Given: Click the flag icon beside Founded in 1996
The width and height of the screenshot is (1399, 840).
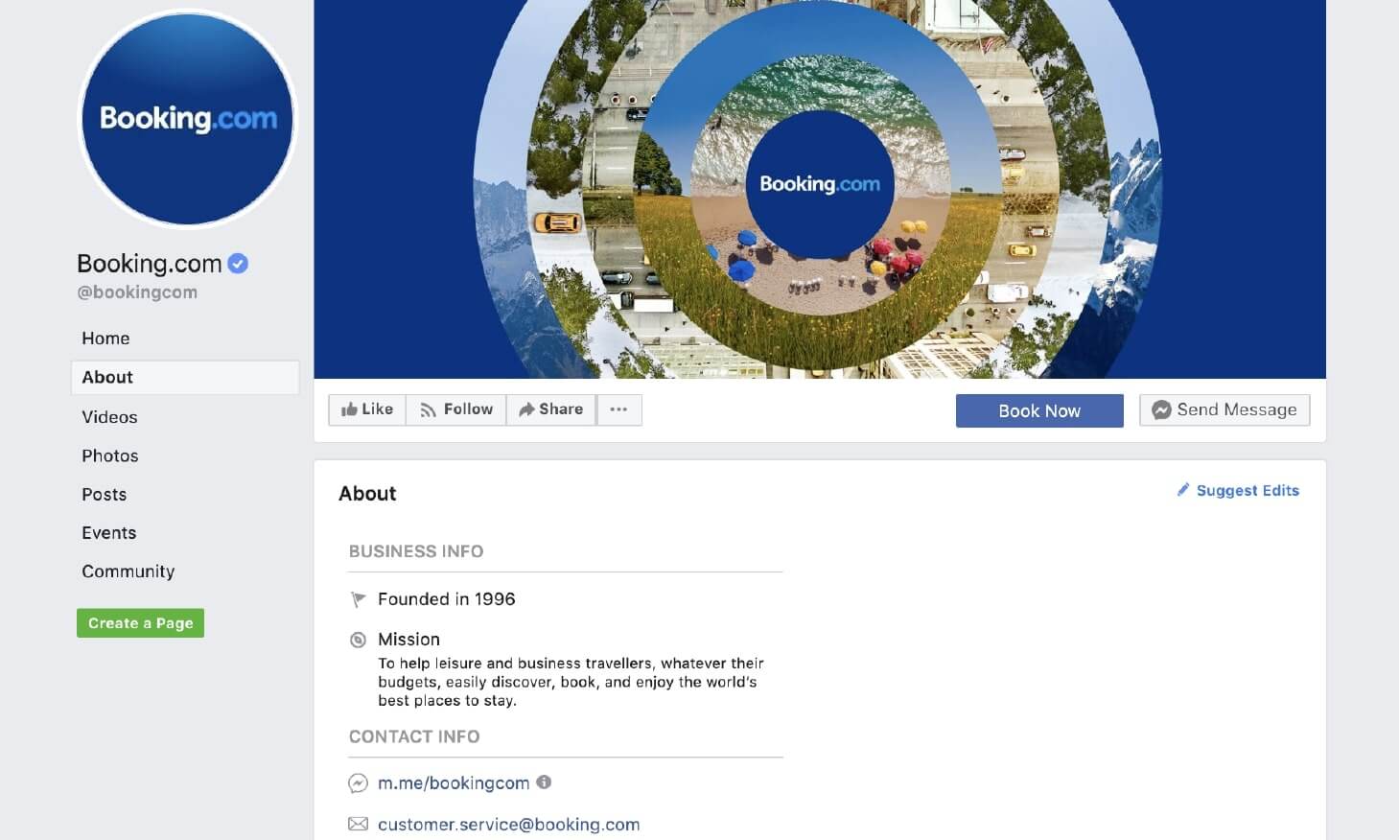Looking at the screenshot, I should 359,599.
